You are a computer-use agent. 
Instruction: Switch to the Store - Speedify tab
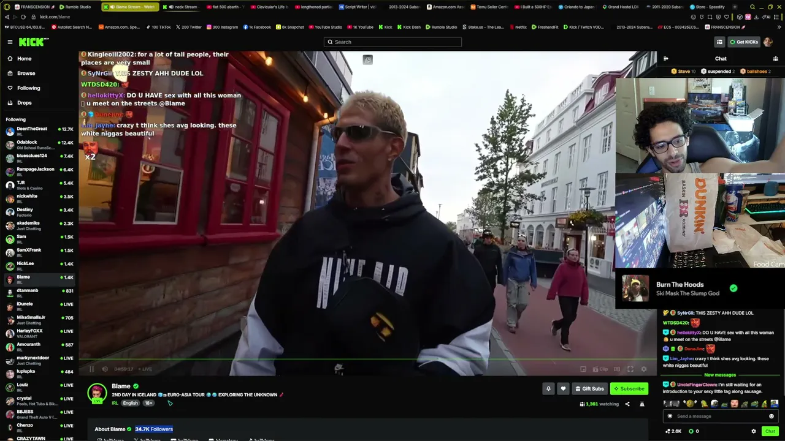(x=709, y=7)
